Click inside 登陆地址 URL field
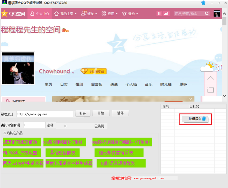 (45, 114)
